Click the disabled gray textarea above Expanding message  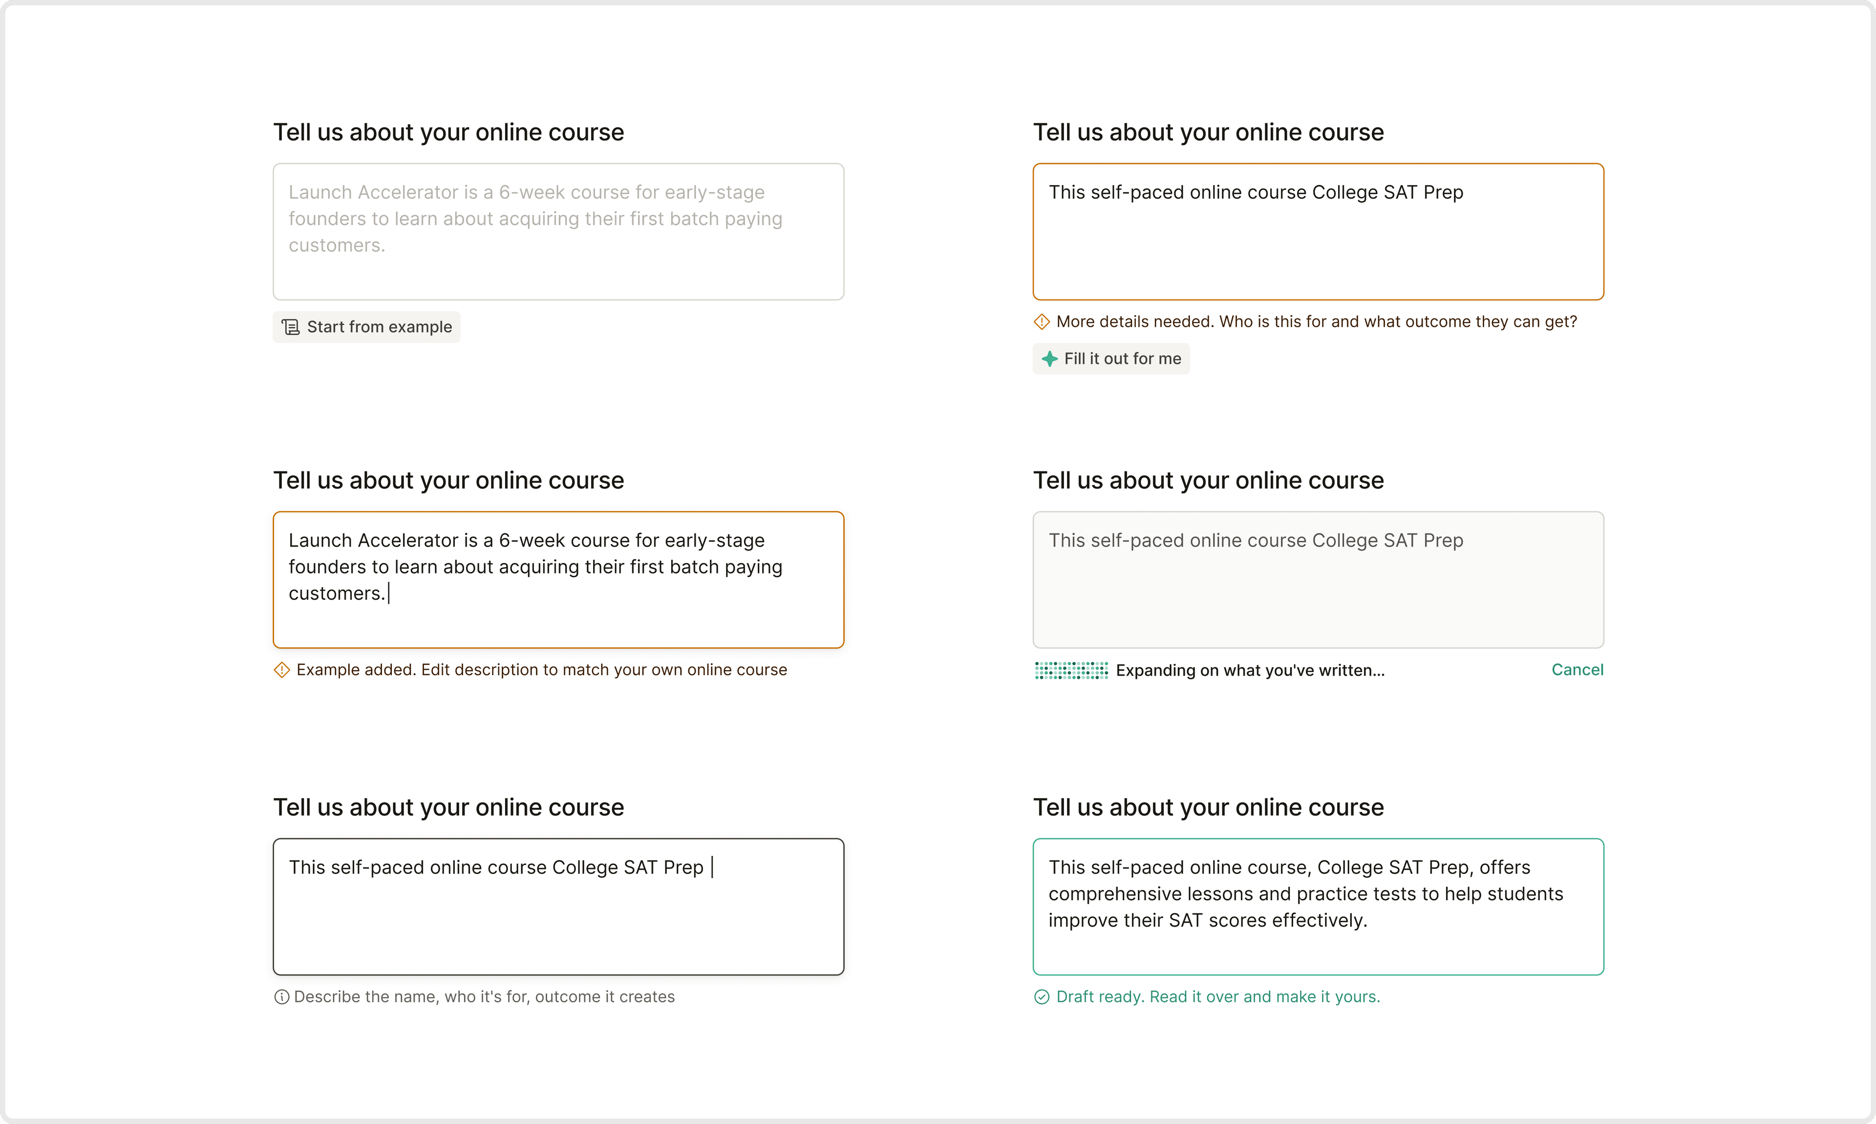pos(1318,580)
